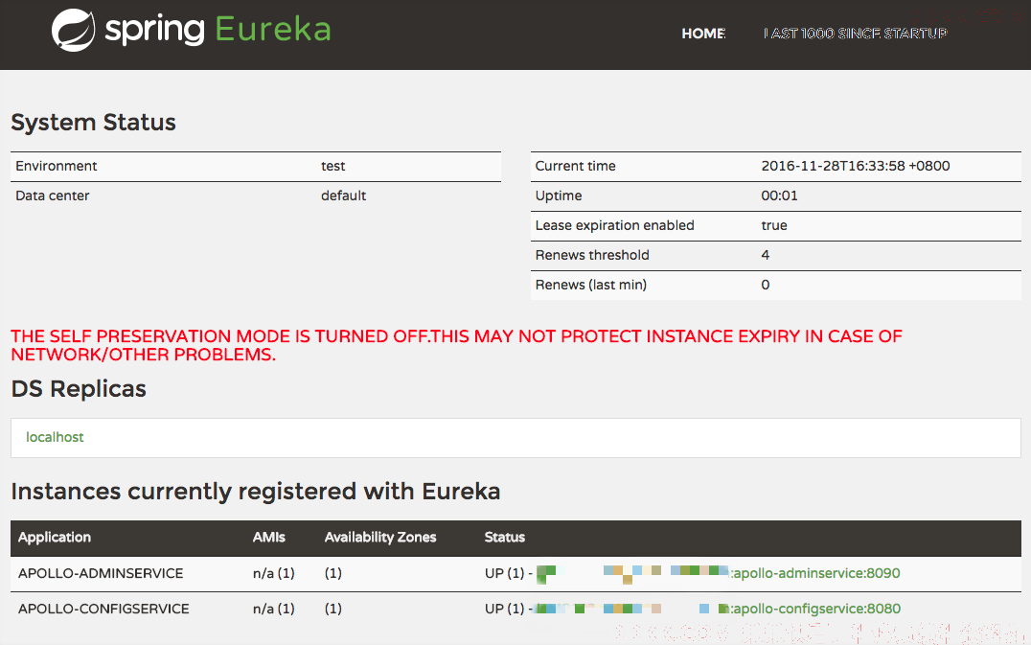
Task: Select the environment value 'test'
Action: (x=332, y=167)
